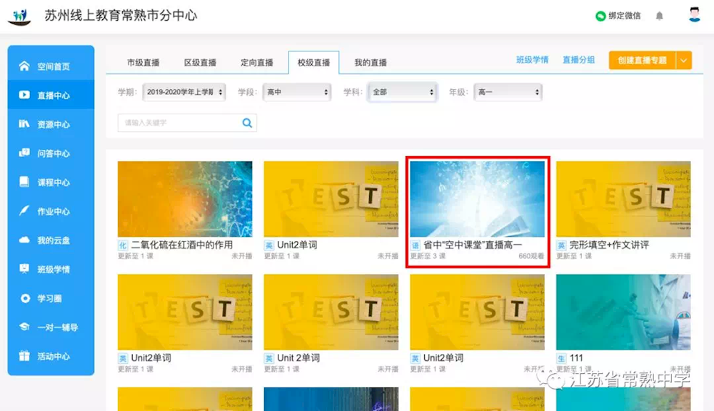Screen dimensions: 714x411
Task: Open the blue book thumbnail for 省中"空中课堂"
Action: (x=477, y=199)
